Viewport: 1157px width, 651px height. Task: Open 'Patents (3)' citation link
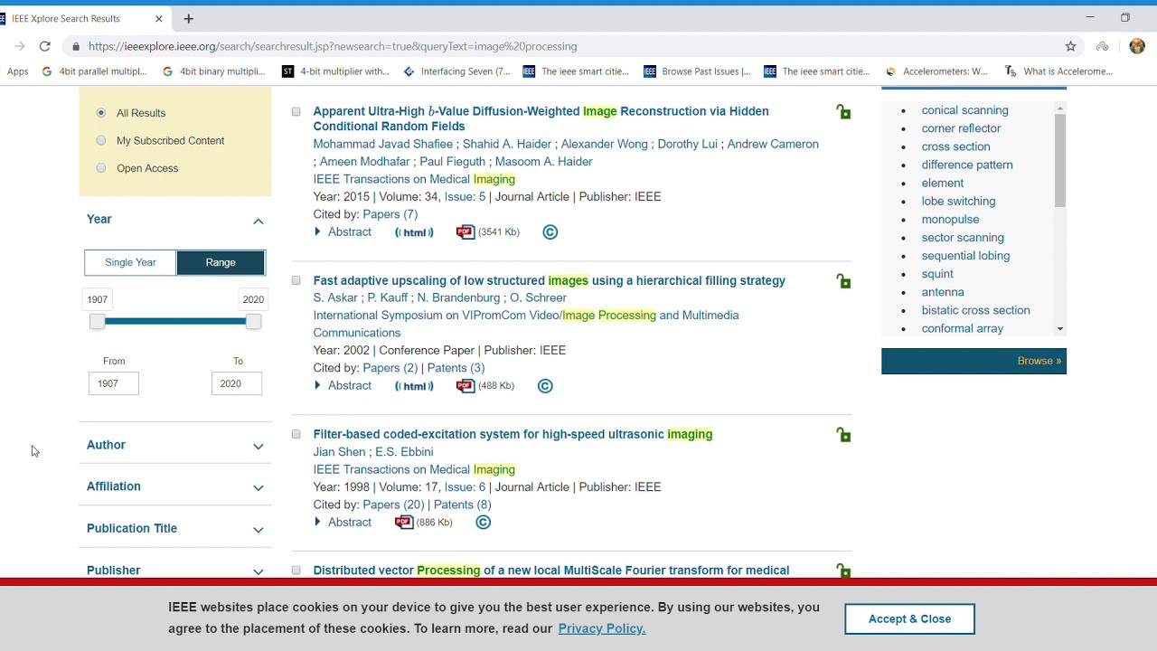(x=456, y=368)
